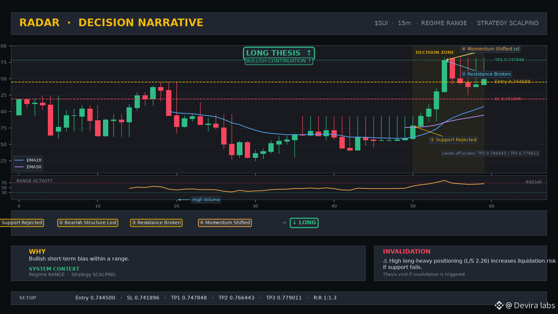The width and height of the screenshot is (558, 314).
Task: Click the warning triangle in the Invalidation panel
Action: point(385,261)
